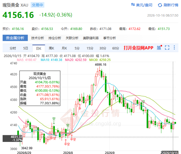Select the 日K chart period
Screen dimensions: 181x154
coord(39,48)
